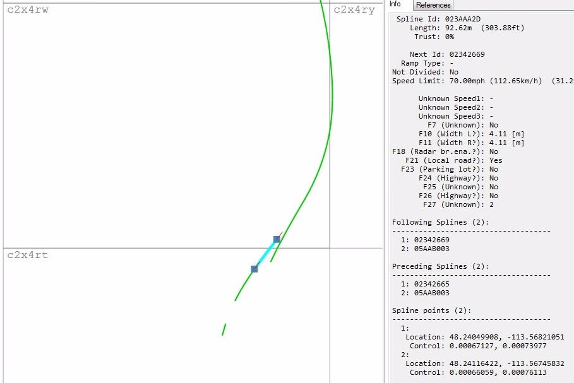Click the Spline points (2) heading
Screen dimensions: 574x383
431,310
